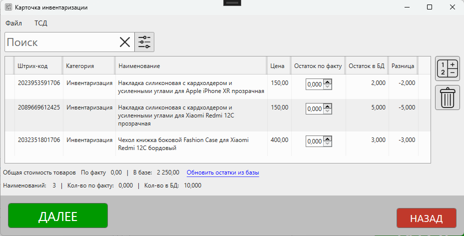This screenshot has width=464, height=236.
Task: Open the ТСД menu
Action: (41, 23)
